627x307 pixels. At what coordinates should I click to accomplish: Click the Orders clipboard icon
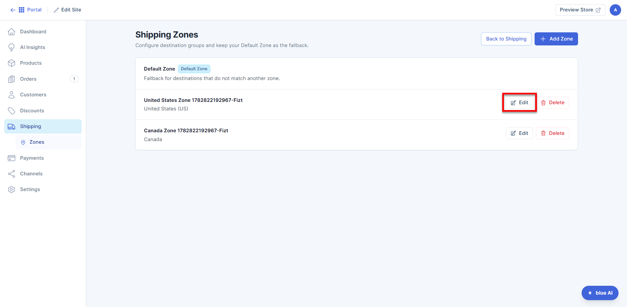tap(11, 79)
